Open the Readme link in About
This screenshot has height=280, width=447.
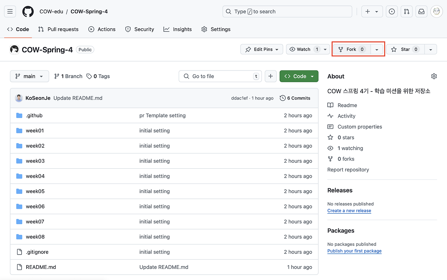point(342,105)
